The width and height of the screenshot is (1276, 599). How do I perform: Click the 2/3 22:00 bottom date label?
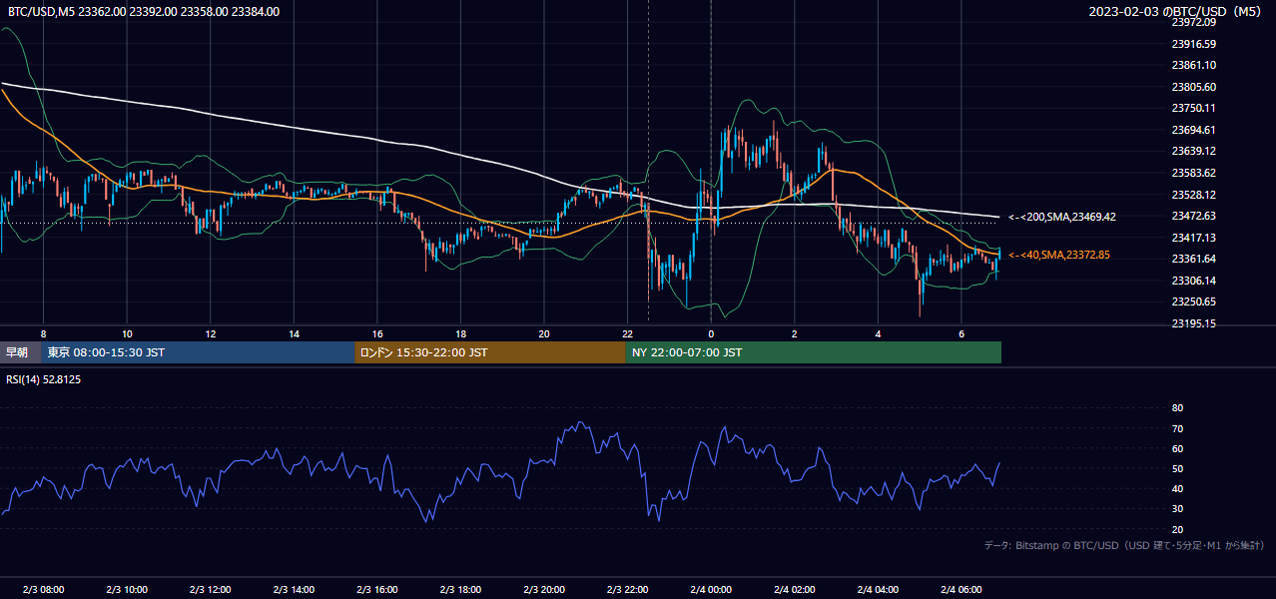[627, 590]
